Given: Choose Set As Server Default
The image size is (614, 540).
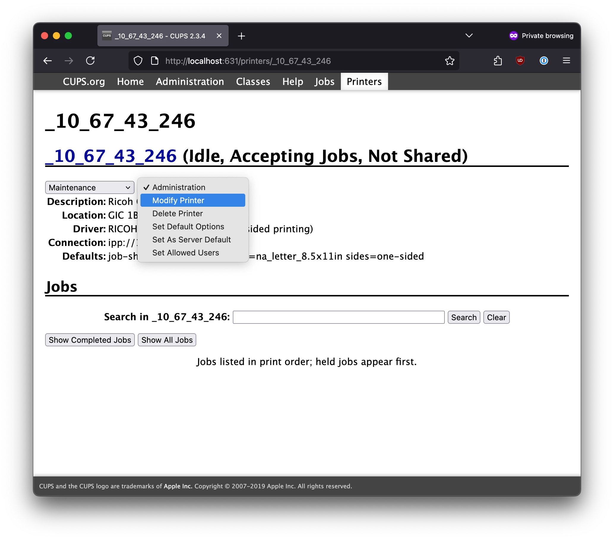Looking at the screenshot, I should click(191, 240).
